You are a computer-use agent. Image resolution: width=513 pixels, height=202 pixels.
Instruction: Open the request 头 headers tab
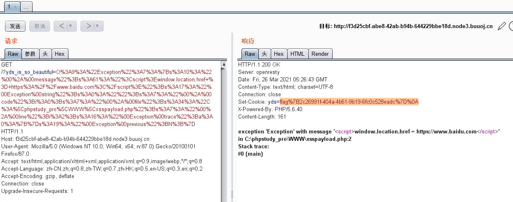[45, 54]
